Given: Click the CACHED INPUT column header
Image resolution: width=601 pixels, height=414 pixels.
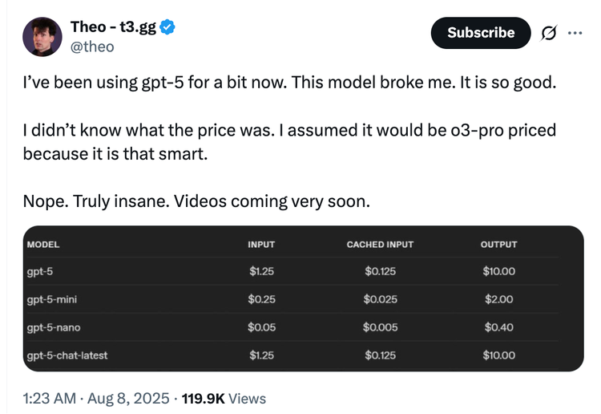Looking at the screenshot, I should [380, 245].
